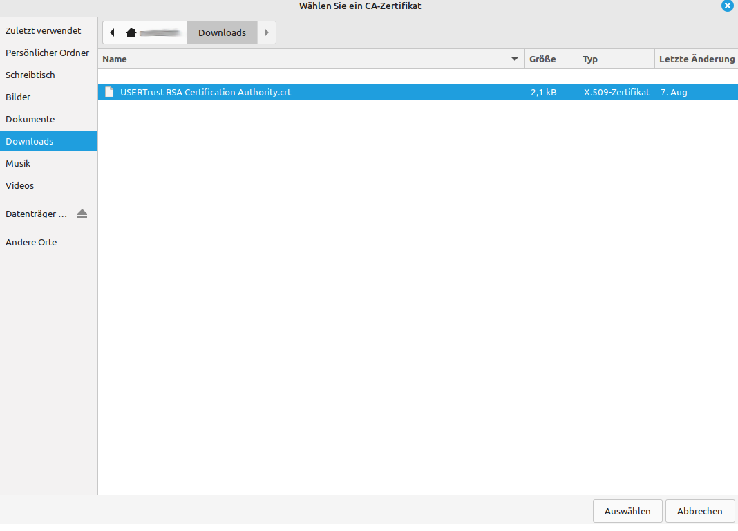
Task: Navigate to Dokumente folder
Action: point(30,119)
